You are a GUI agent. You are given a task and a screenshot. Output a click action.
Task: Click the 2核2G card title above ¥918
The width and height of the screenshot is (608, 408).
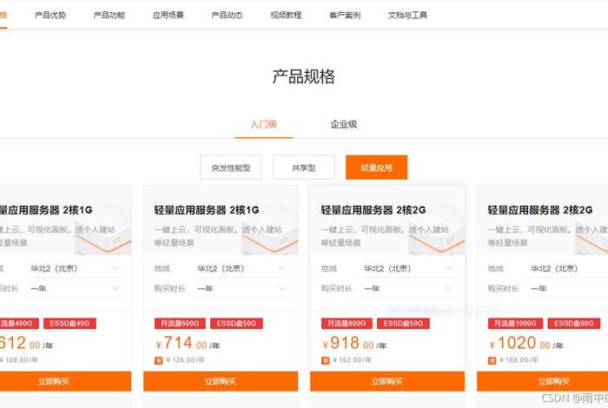373,210
